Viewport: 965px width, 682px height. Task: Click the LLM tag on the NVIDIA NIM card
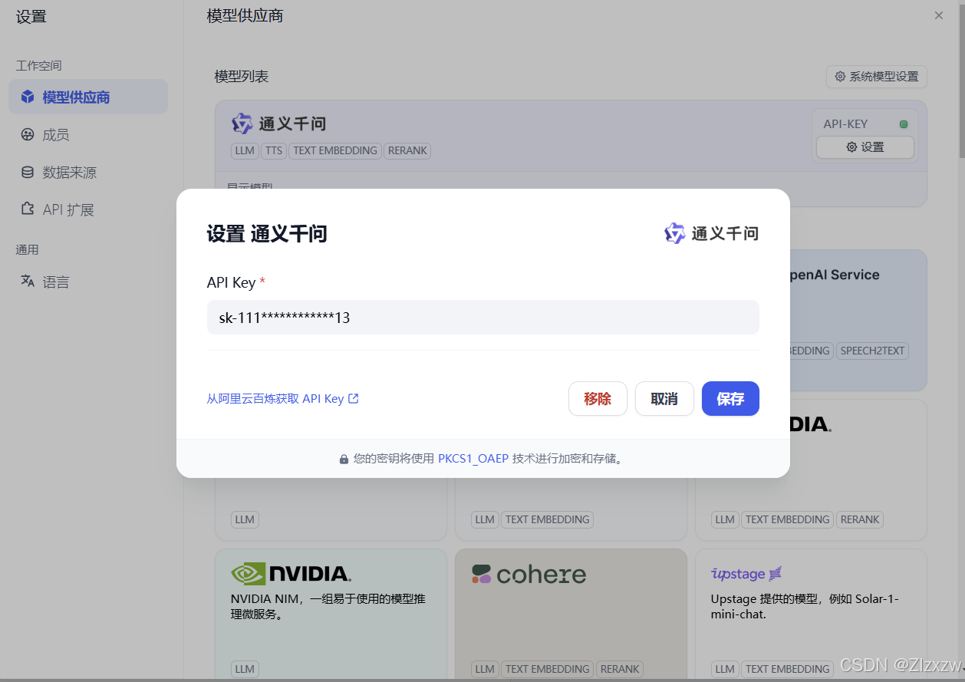(245, 669)
